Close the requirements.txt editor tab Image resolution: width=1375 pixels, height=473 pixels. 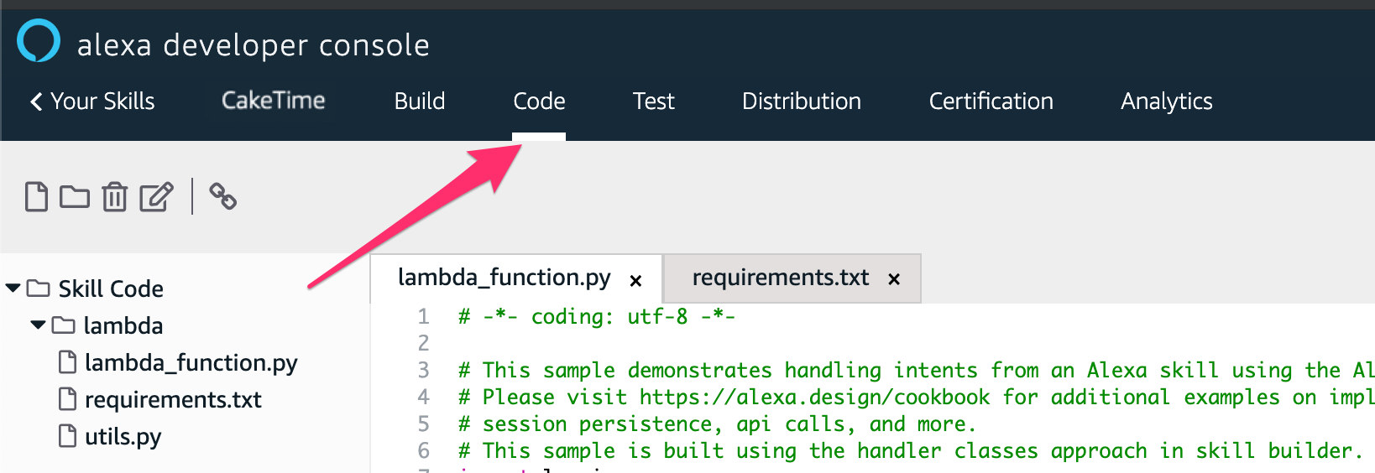tap(894, 279)
